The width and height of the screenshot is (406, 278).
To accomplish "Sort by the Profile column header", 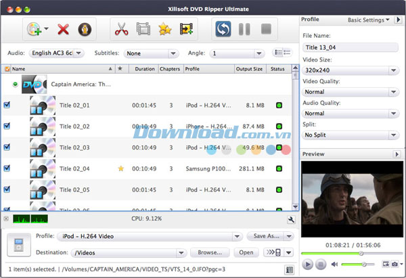I will [208, 69].
